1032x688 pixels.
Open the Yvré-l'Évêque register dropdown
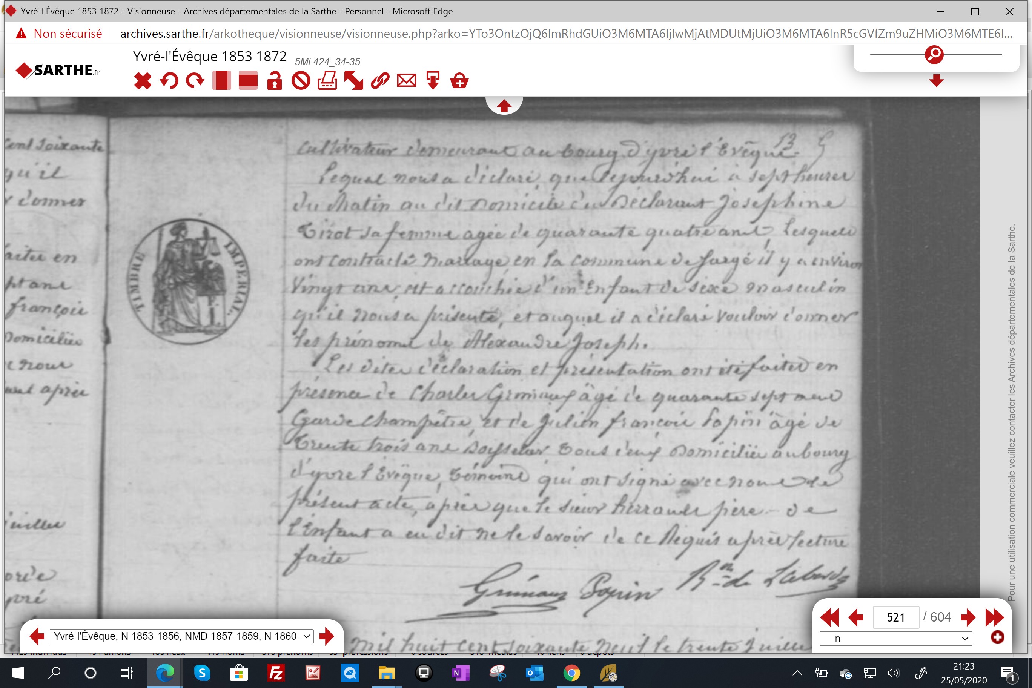(182, 636)
